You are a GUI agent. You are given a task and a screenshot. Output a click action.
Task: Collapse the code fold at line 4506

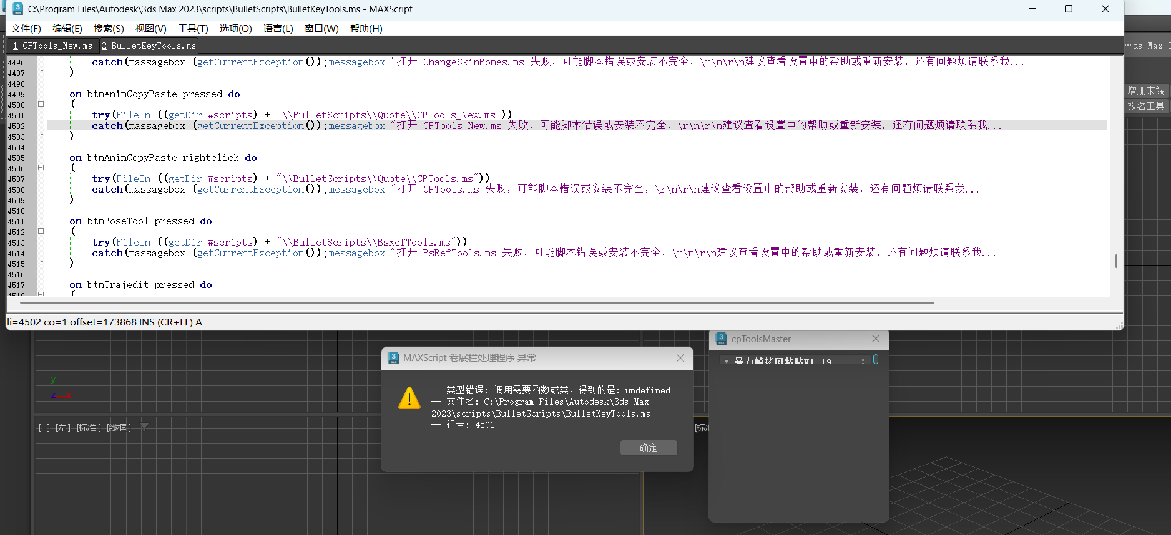coord(41,168)
